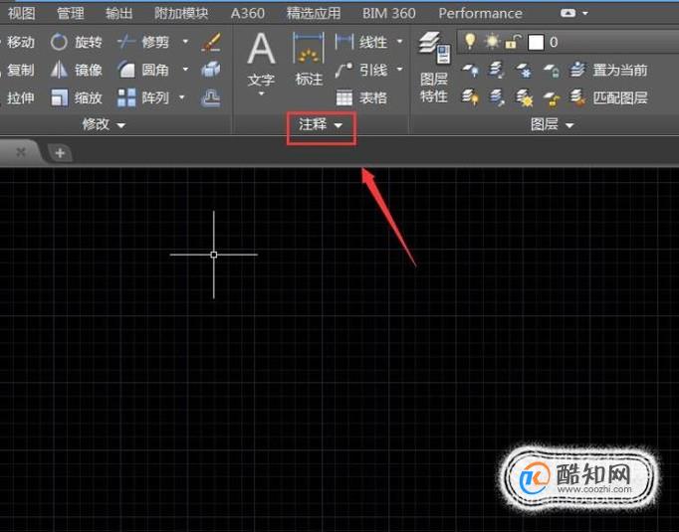Close the current drawing tab
The width and height of the screenshot is (679, 532).
[21, 152]
